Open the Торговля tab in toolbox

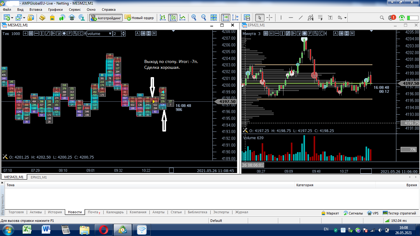coord(16,212)
